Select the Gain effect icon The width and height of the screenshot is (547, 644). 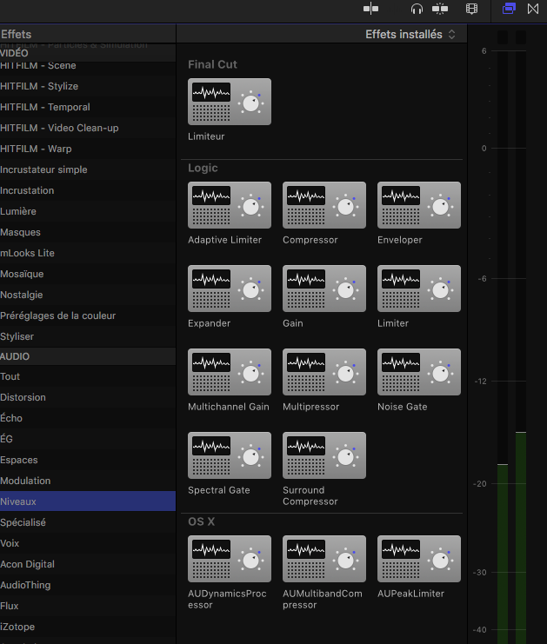(324, 289)
